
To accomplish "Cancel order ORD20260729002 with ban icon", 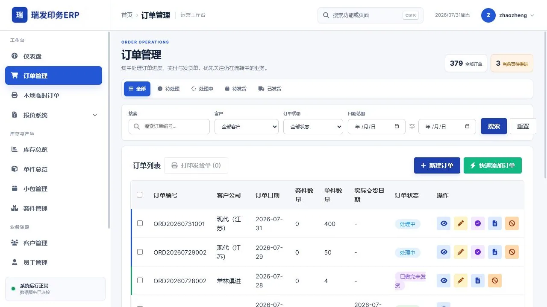I will (512, 252).
